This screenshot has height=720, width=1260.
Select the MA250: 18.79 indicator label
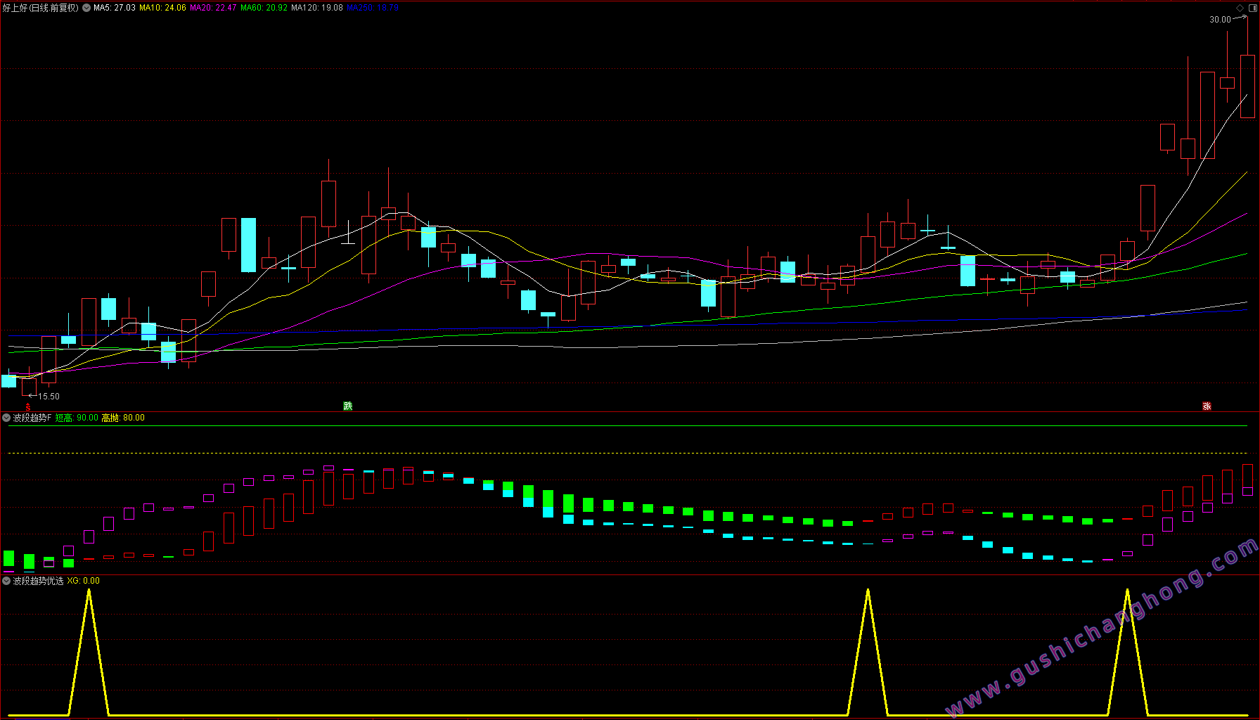tap(373, 8)
